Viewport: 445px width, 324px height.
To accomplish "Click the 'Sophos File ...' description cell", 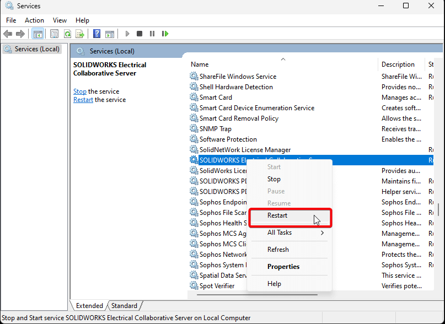I will click(401, 213).
